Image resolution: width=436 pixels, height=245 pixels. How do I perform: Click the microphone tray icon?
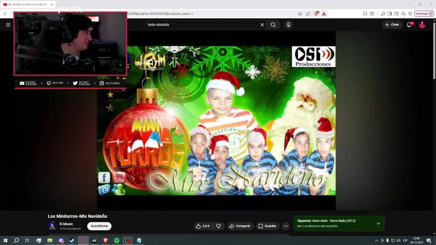[x=387, y=241]
